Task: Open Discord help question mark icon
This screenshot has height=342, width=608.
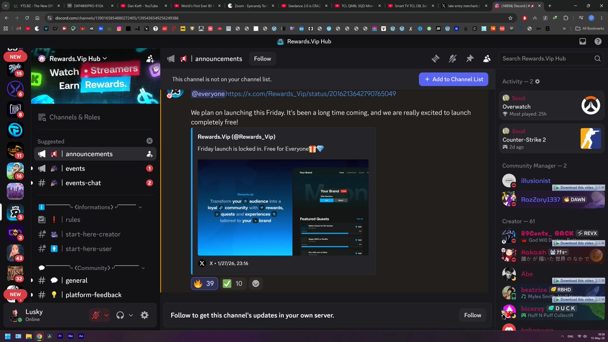Action: point(598,42)
